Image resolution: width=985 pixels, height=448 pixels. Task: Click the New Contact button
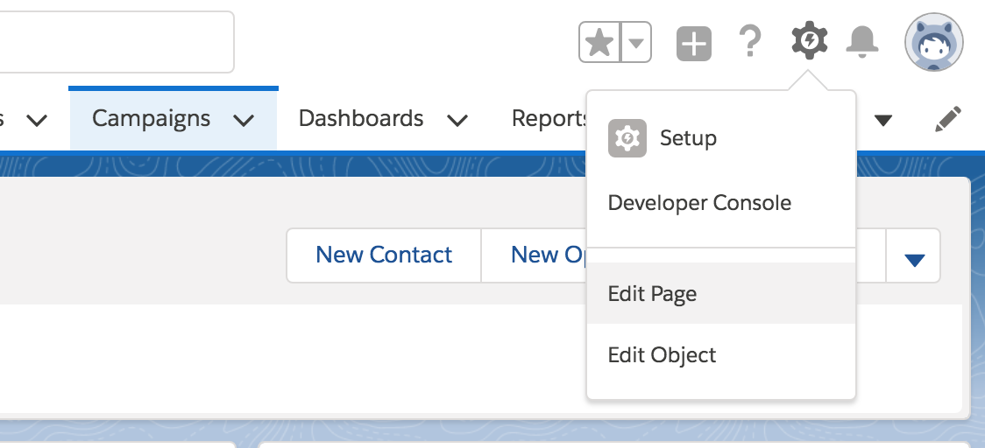(x=384, y=255)
